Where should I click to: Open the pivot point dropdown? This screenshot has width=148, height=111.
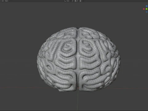pyautogui.click(x=73, y=1)
